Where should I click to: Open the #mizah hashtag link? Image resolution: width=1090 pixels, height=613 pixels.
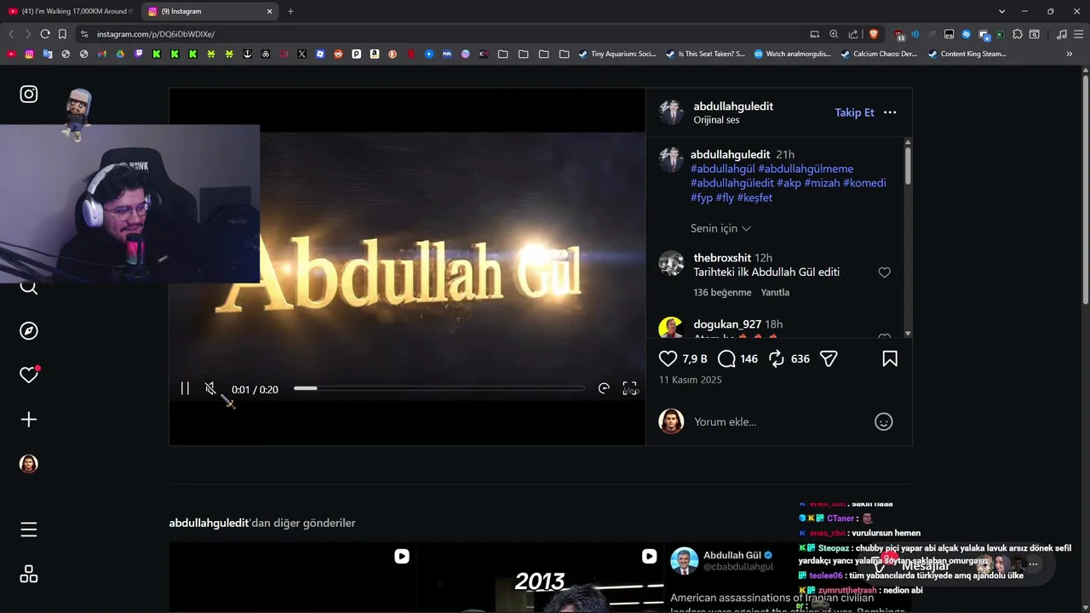[822, 183]
